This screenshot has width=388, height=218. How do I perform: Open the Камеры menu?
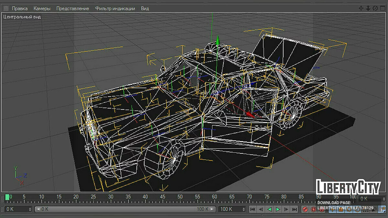point(42,8)
